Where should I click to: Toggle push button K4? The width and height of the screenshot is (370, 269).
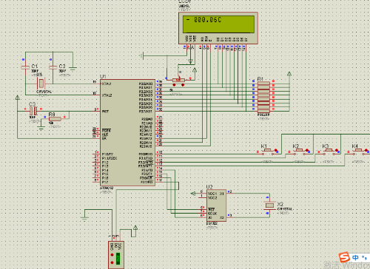[x=359, y=151]
